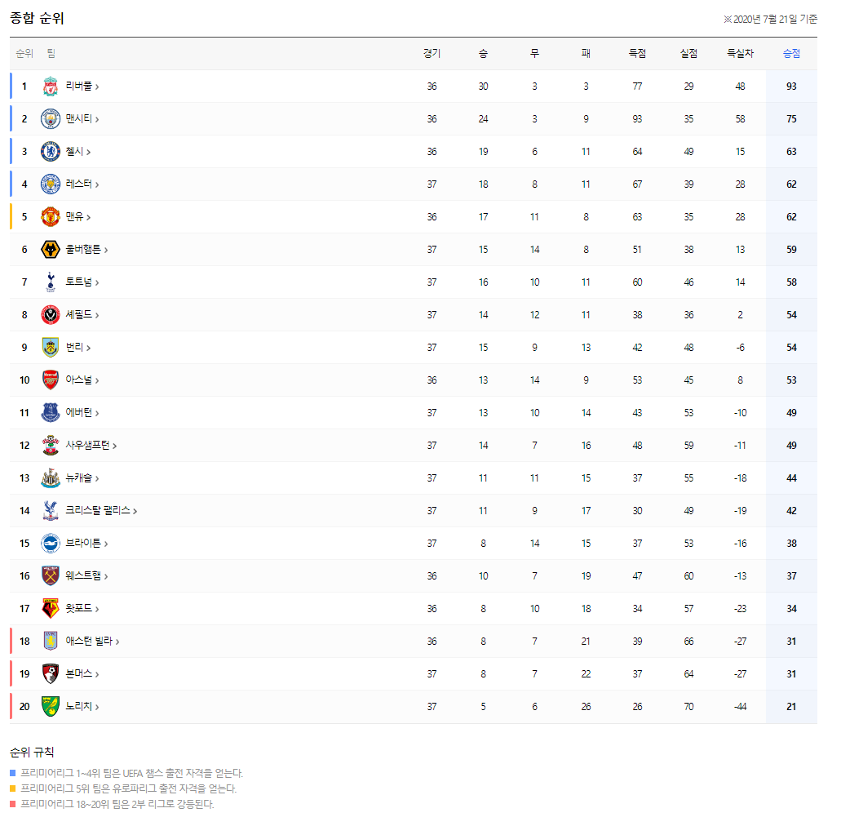841x835 pixels.
Task: Click the Tottenham club logo
Action: coord(49,282)
